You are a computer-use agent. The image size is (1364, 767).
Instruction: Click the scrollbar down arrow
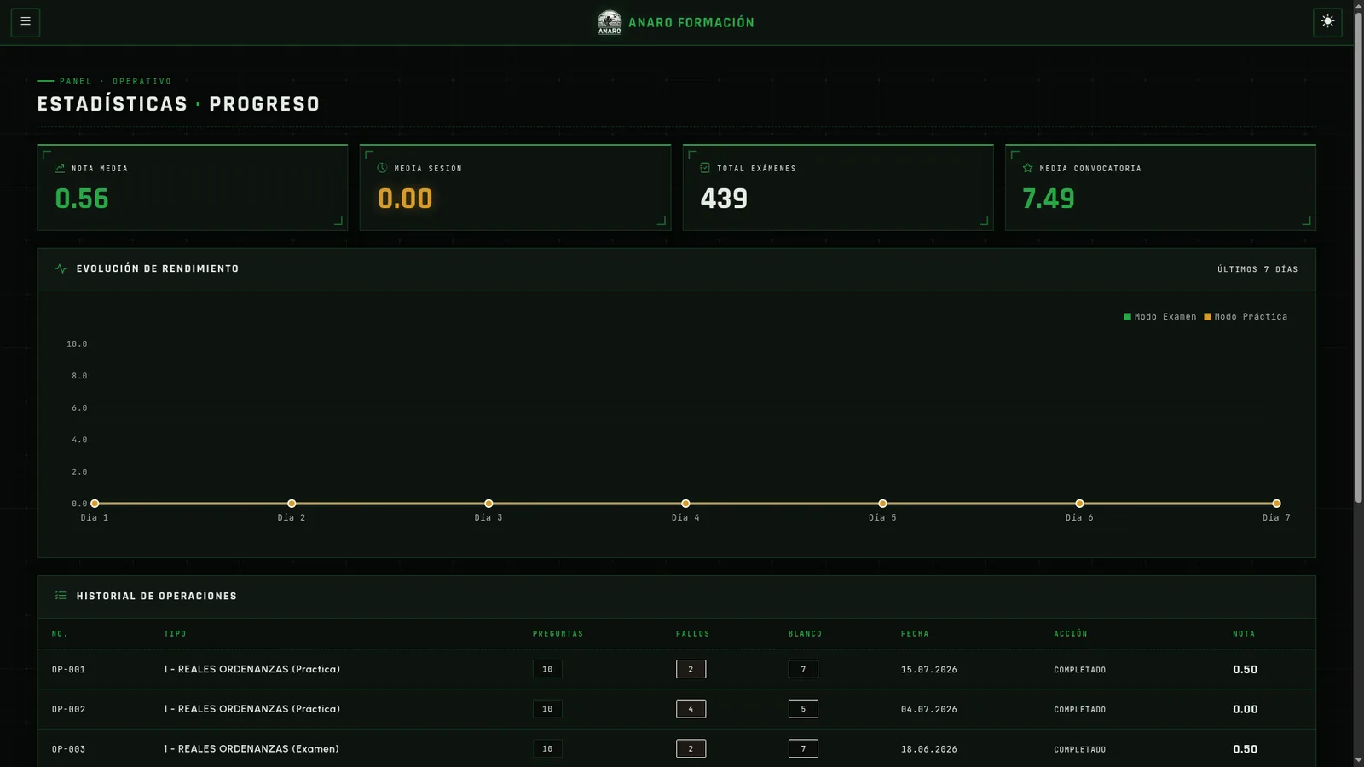tap(1358, 760)
